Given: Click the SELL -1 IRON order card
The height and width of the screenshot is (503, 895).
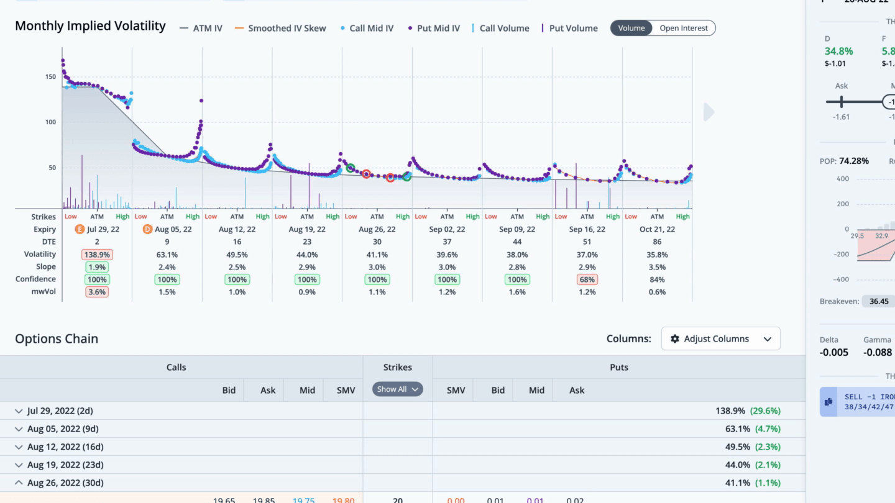Looking at the screenshot, I should pyautogui.click(x=858, y=402).
